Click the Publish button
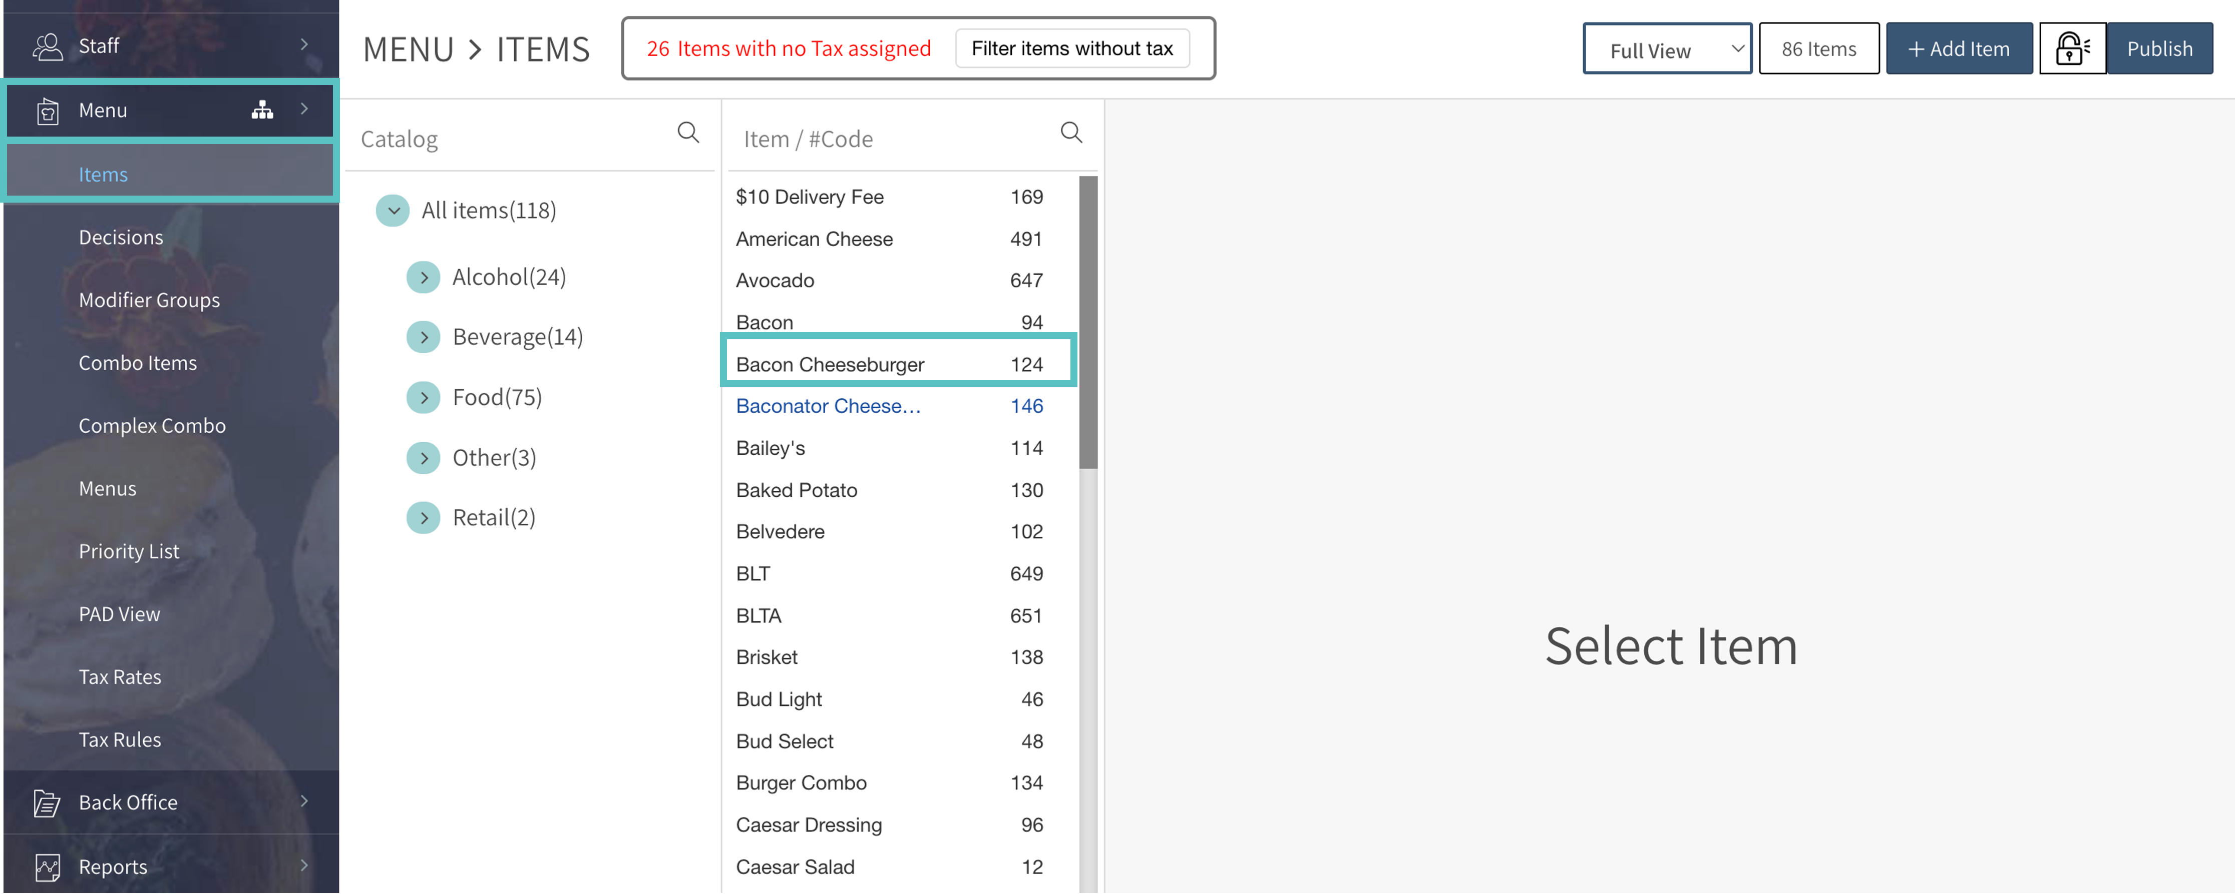The height and width of the screenshot is (894, 2235). click(x=2159, y=50)
